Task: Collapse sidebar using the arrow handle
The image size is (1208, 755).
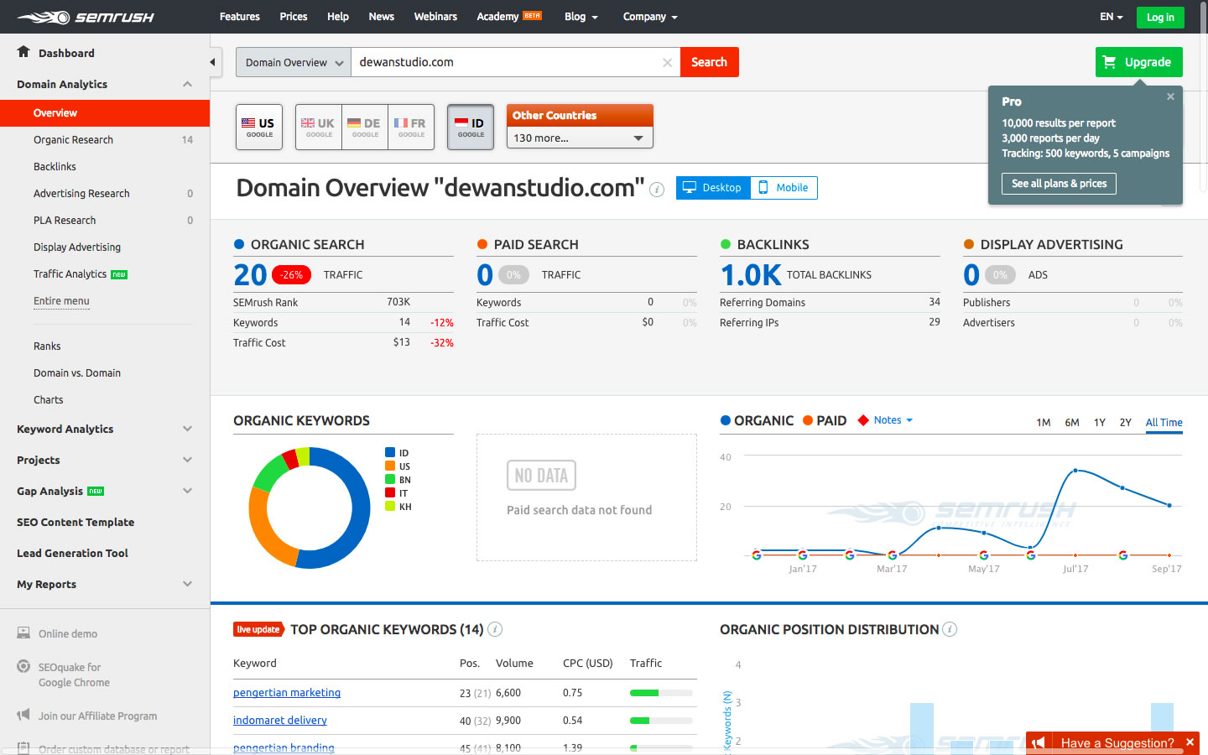Action: [213, 62]
